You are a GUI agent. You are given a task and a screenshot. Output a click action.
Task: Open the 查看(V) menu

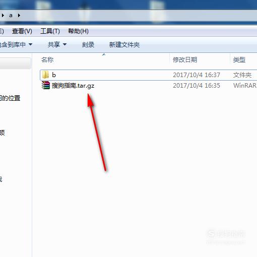tap(22, 31)
